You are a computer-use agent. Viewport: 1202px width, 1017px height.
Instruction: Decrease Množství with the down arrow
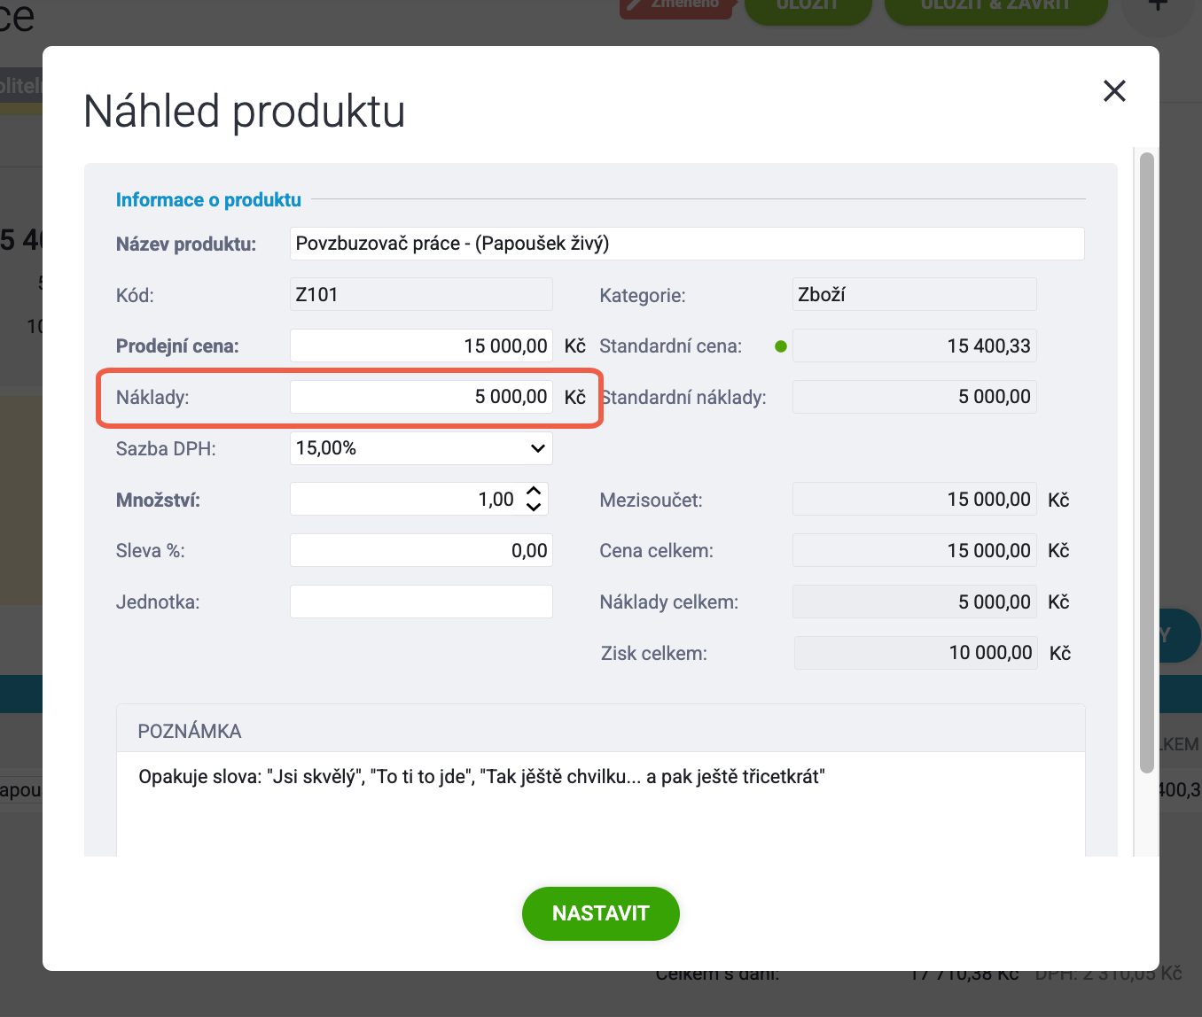click(534, 507)
